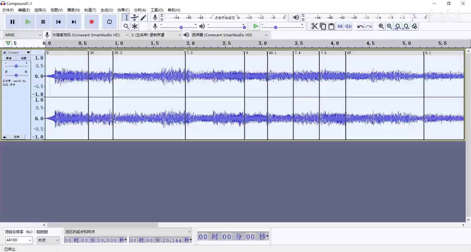Adjust the Victory track pan slider
Screen dimensions: 471x252
(x=16, y=75)
